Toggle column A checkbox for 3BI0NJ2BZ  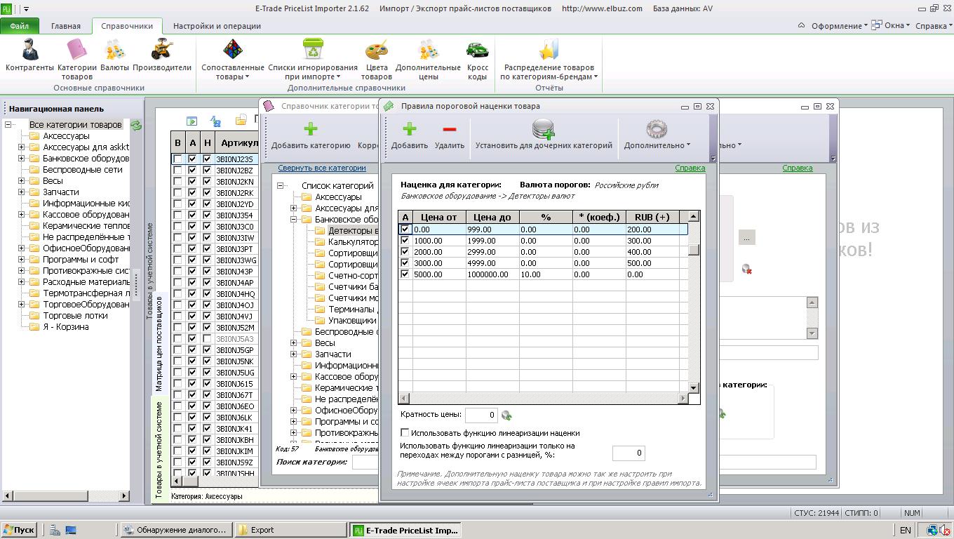click(x=193, y=171)
